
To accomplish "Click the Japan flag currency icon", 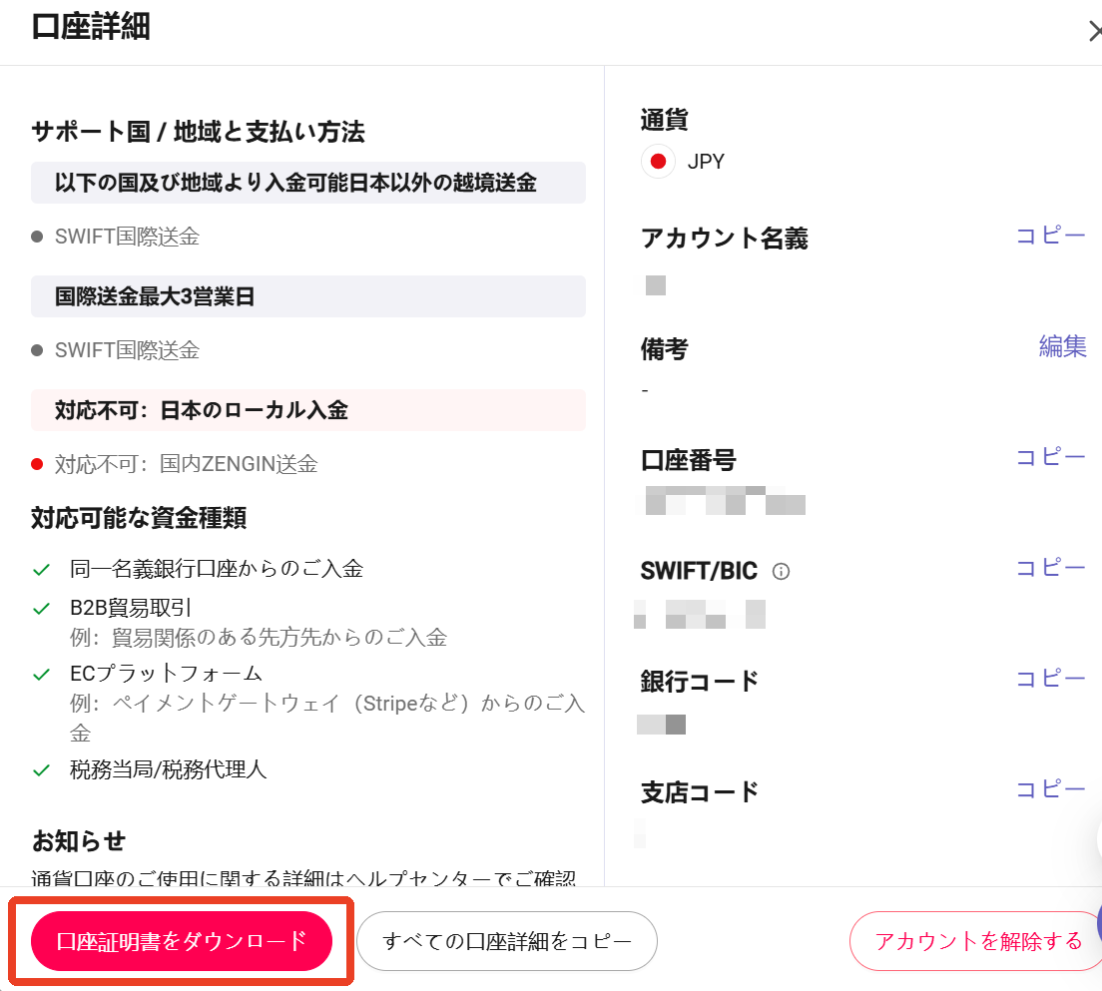I will [x=658, y=162].
